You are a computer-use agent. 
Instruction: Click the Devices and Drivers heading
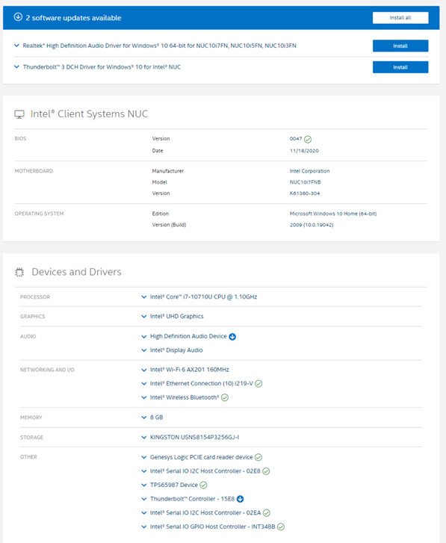[76, 272]
